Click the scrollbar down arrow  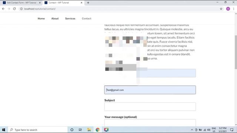[236, 125]
